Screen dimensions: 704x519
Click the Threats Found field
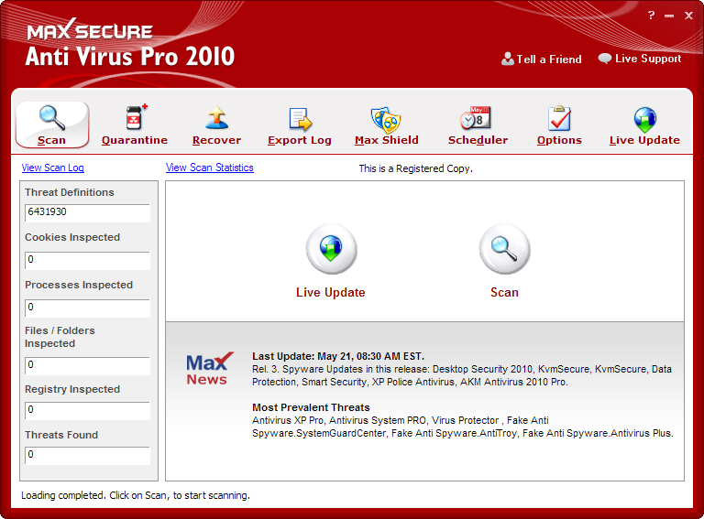point(88,455)
